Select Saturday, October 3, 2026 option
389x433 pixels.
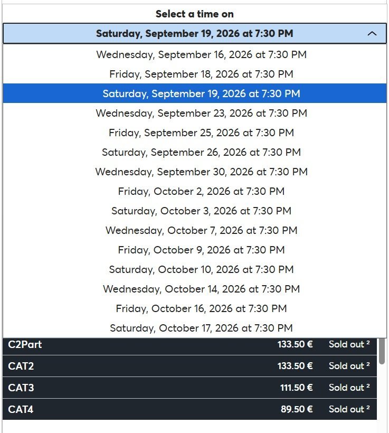point(201,211)
